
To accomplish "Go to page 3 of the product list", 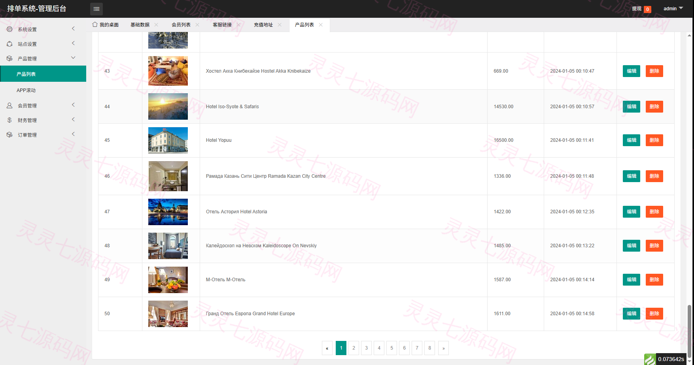I will click(x=367, y=348).
